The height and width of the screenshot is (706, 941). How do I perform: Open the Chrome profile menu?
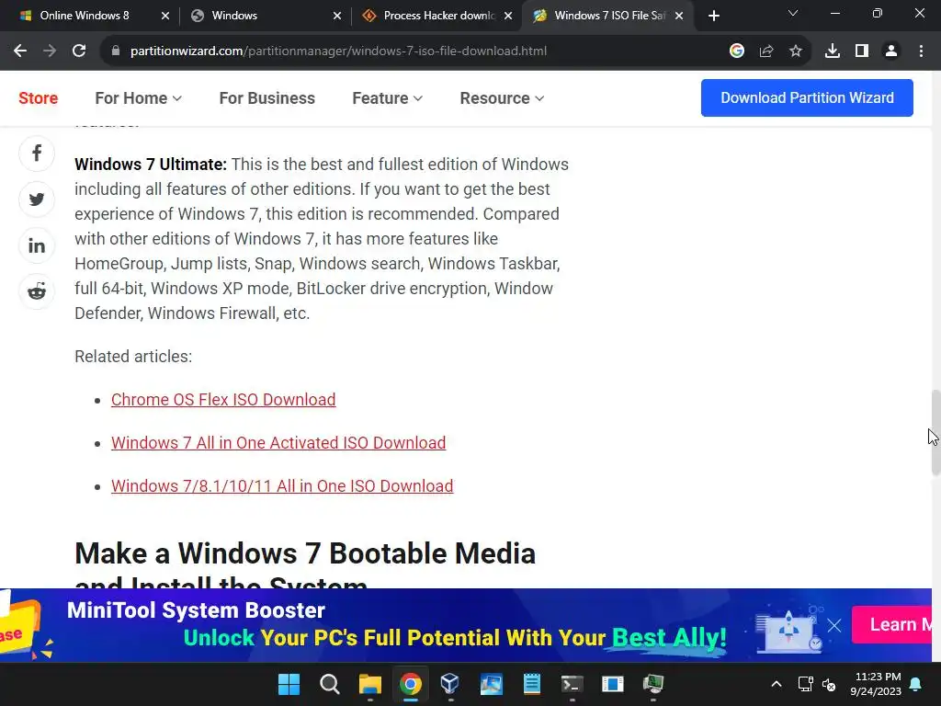click(891, 51)
